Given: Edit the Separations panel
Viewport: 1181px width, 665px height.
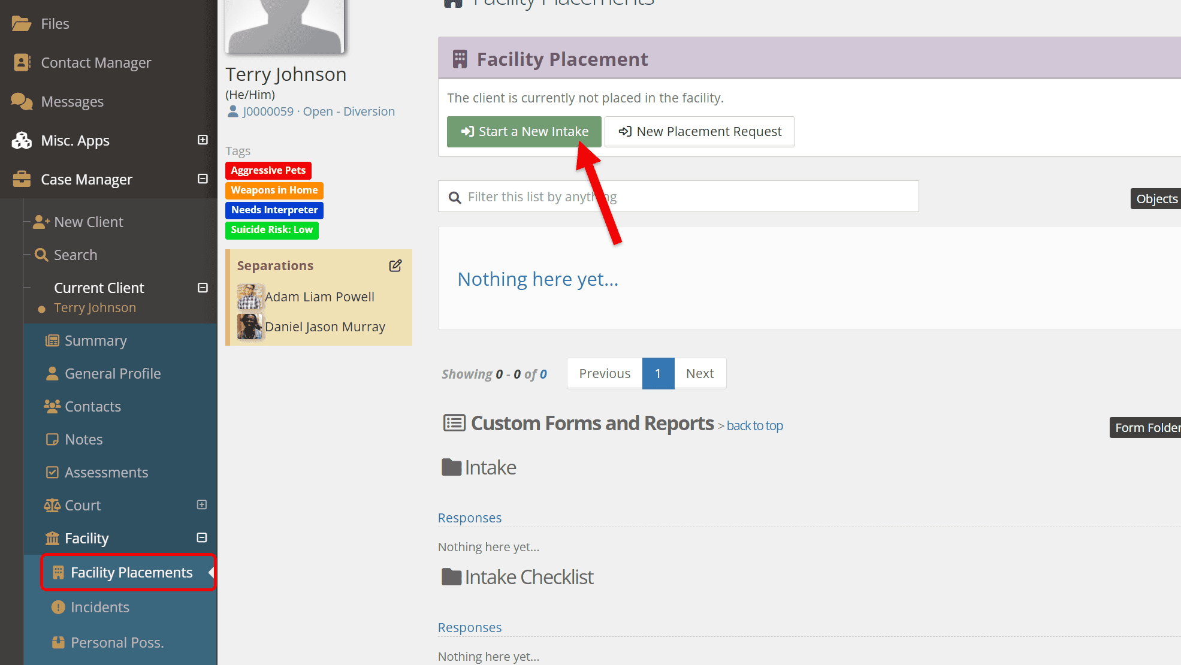Looking at the screenshot, I should pos(395,265).
